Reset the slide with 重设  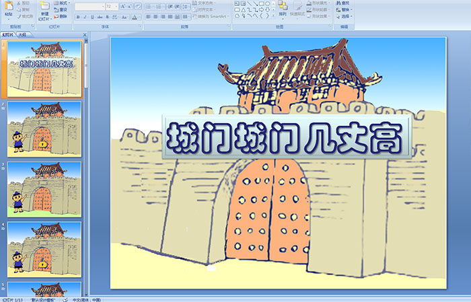click(61, 9)
